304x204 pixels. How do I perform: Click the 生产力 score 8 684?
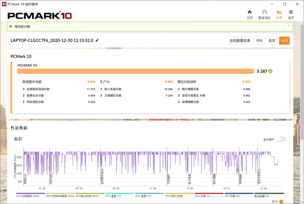169,82
